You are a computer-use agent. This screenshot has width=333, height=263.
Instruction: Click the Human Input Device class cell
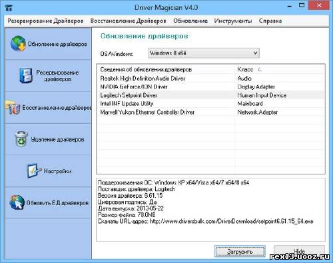(262, 95)
